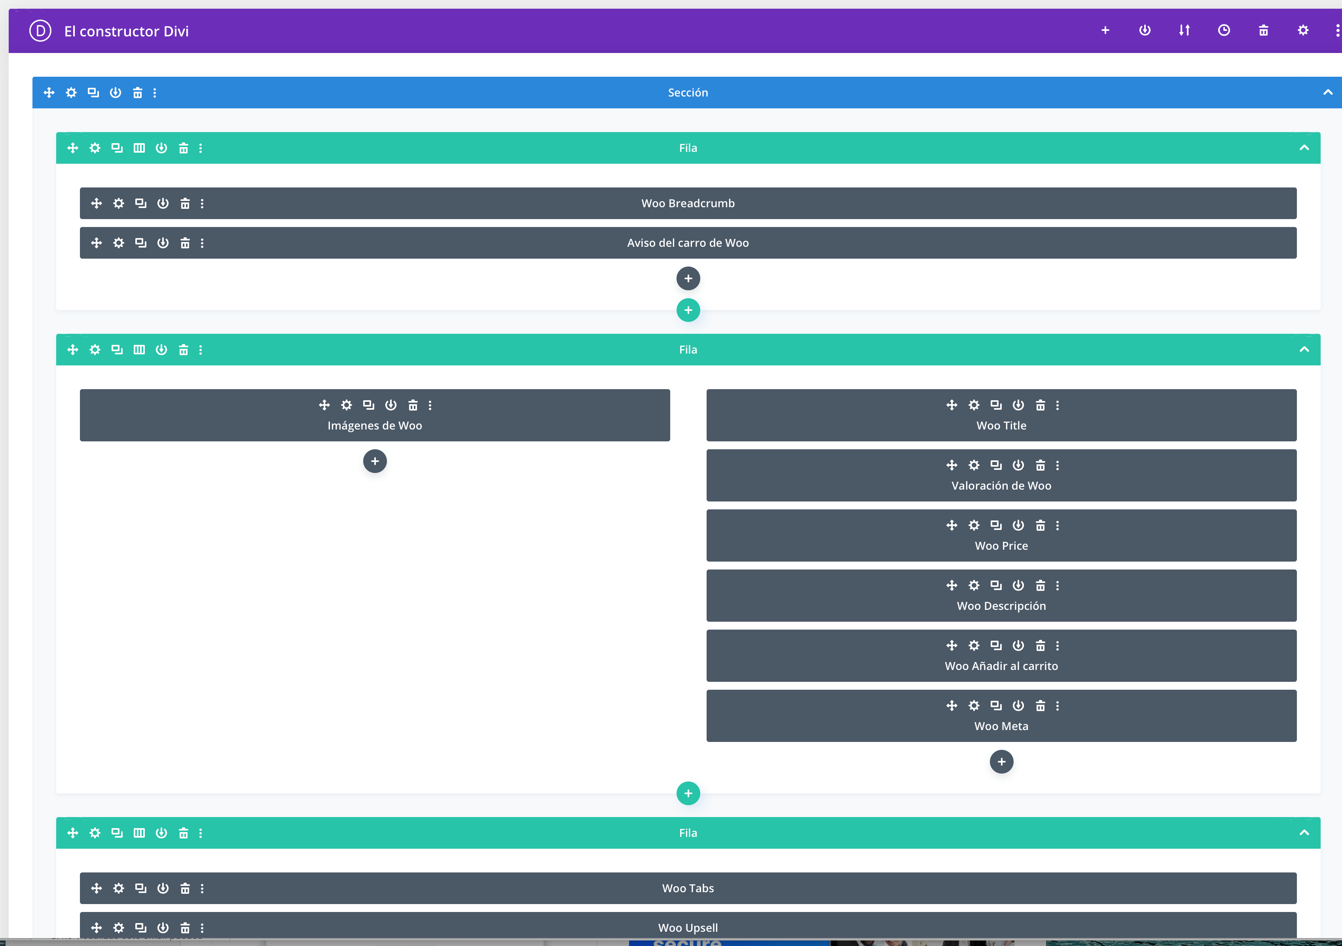Open Woo Tabs settings gear

(119, 888)
